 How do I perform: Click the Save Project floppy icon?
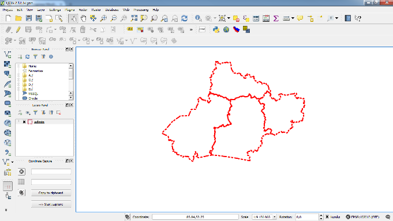[x=29, y=18]
